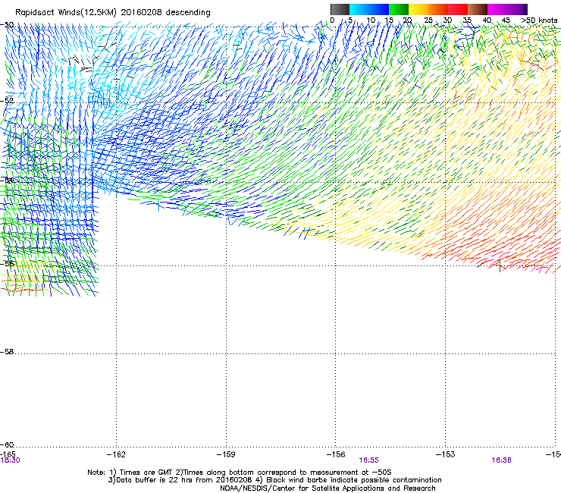Click the green 15–20 knots legend swatch
The image size is (561, 493).
tap(399, 9)
